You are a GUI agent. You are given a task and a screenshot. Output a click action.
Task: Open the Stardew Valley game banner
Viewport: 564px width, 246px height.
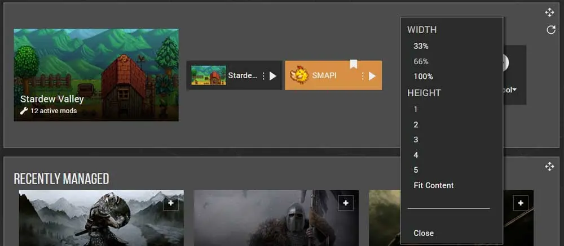click(96, 75)
